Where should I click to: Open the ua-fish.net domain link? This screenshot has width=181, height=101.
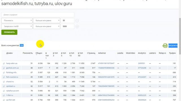point(11,100)
